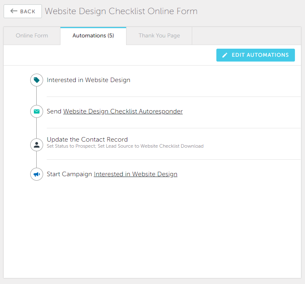305x284 pixels.
Task: Open the Thank You Page tab
Action: click(159, 36)
